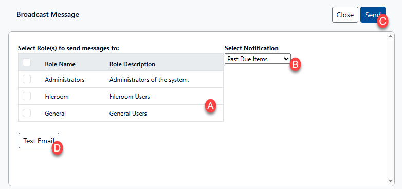Click the scrollbar down arrow
Viewport: 402px width, 189px height.
[x=390, y=181]
